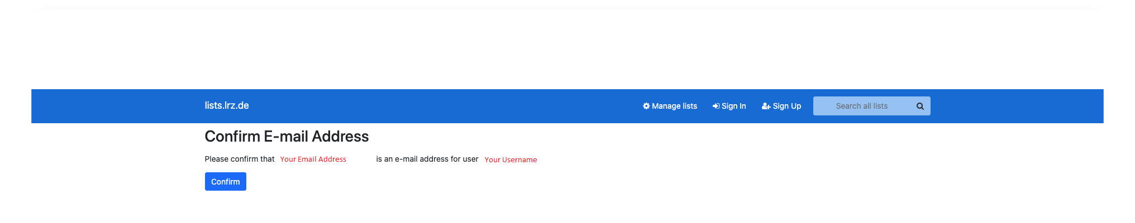Click blank navbar area left of lists.lrz.de

tap(112, 106)
